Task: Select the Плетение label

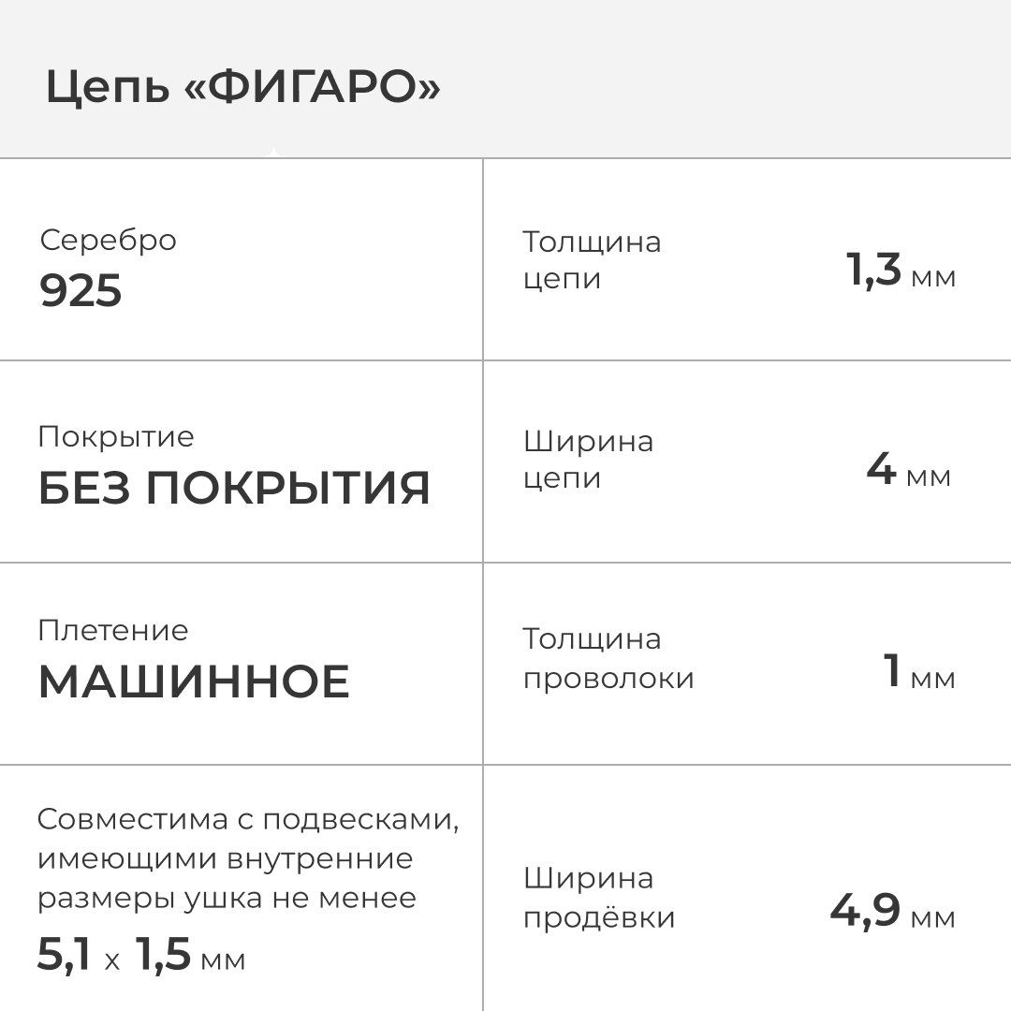Action: click(x=113, y=630)
